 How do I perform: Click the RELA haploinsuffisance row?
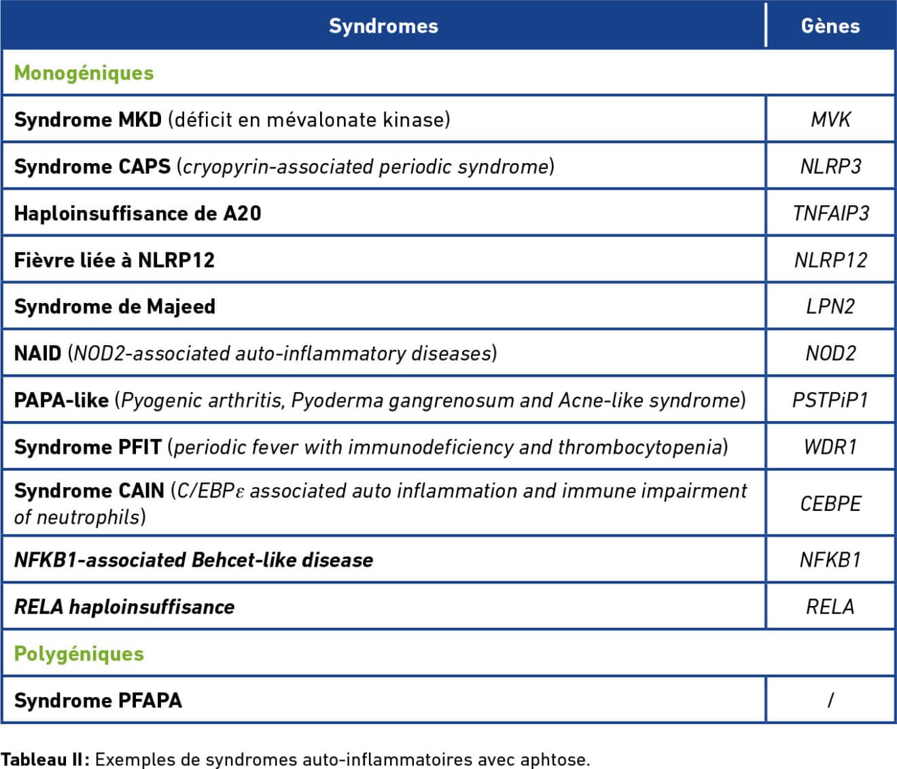point(124,607)
